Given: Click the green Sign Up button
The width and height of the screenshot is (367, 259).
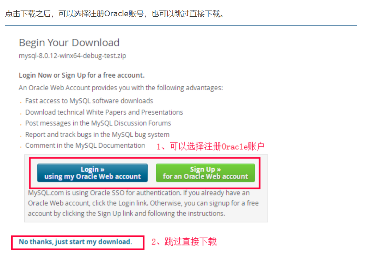Looking at the screenshot, I should (x=205, y=173).
